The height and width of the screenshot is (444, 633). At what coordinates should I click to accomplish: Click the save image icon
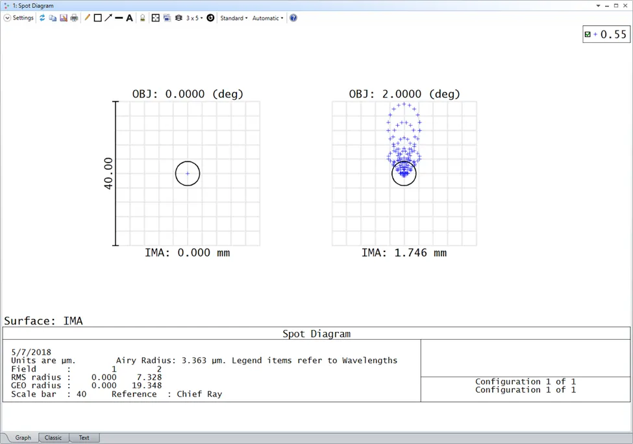(x=64, y=18)
